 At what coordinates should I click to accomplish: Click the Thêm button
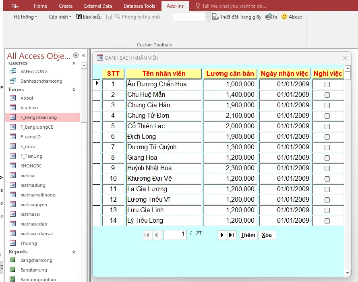(248, 235)
